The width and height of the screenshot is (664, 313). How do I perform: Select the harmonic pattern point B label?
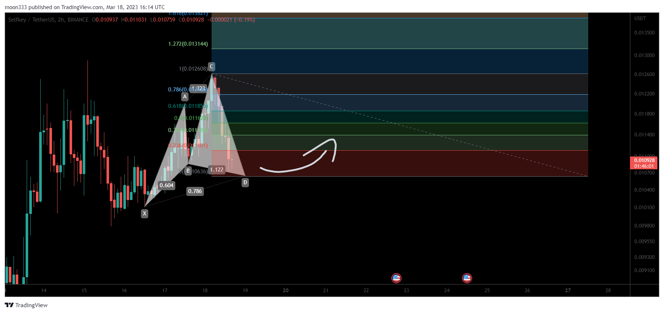click(188, 171)
